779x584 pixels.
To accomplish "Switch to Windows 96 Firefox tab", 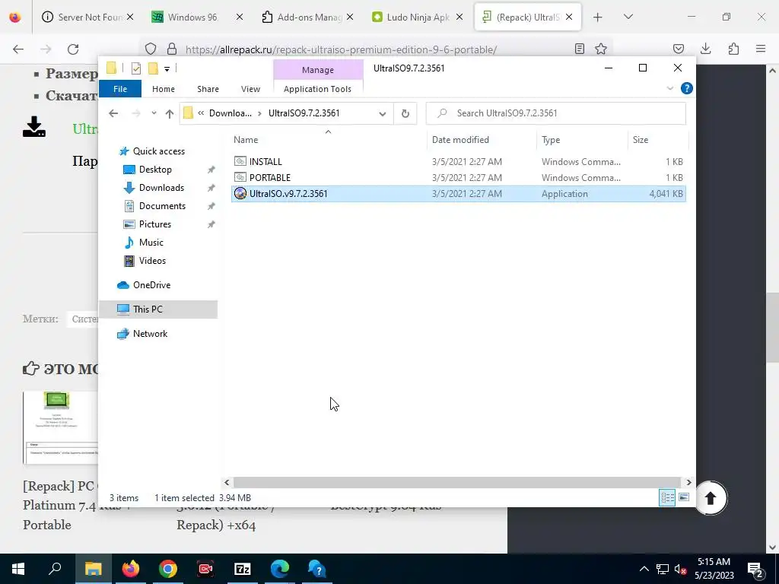I will tap(198, 17).
